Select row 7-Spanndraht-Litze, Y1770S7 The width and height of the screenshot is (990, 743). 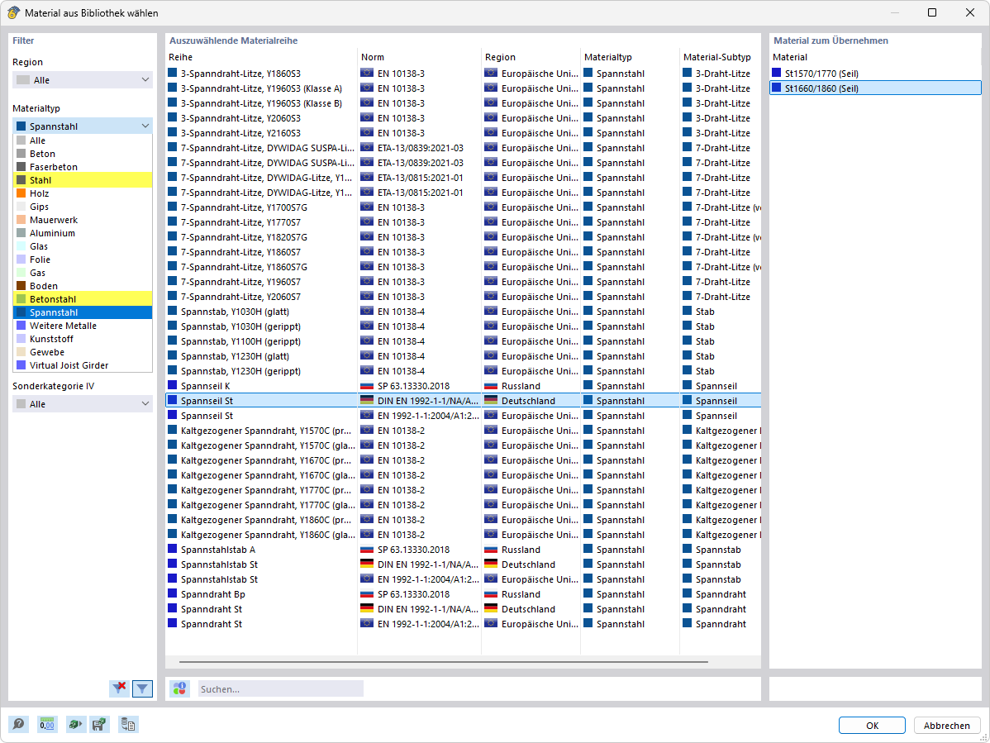click(x=463, y=222)
